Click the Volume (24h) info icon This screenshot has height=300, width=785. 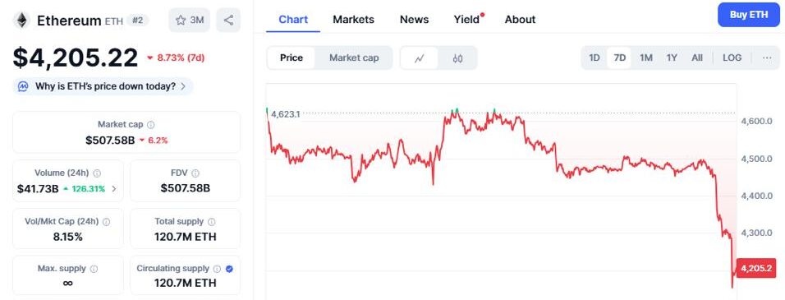tap(97, 173)
